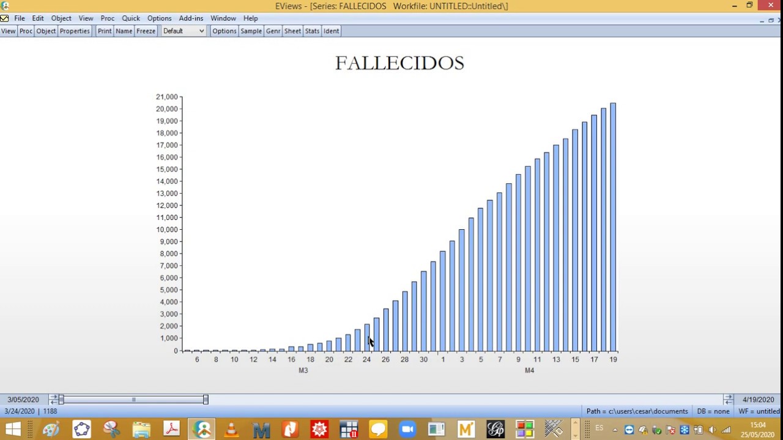Open the document window icon after Zoom
Image resolution: width=783 pixels, height=440 pixels.
click(437, 429)
